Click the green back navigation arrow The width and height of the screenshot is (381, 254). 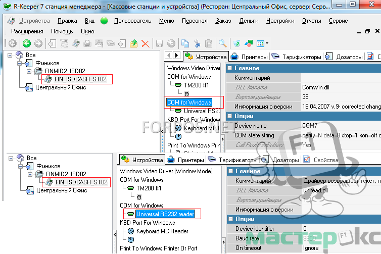coord(26,43)
